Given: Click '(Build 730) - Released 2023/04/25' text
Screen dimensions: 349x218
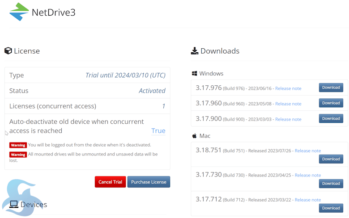Looking at the screenshot, I should click(x=257, y=175).
